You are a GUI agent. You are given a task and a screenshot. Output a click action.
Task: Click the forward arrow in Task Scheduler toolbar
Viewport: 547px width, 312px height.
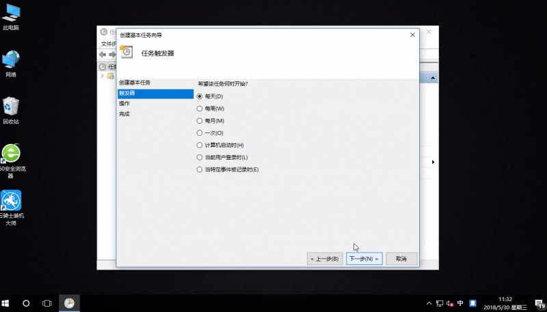112,55
